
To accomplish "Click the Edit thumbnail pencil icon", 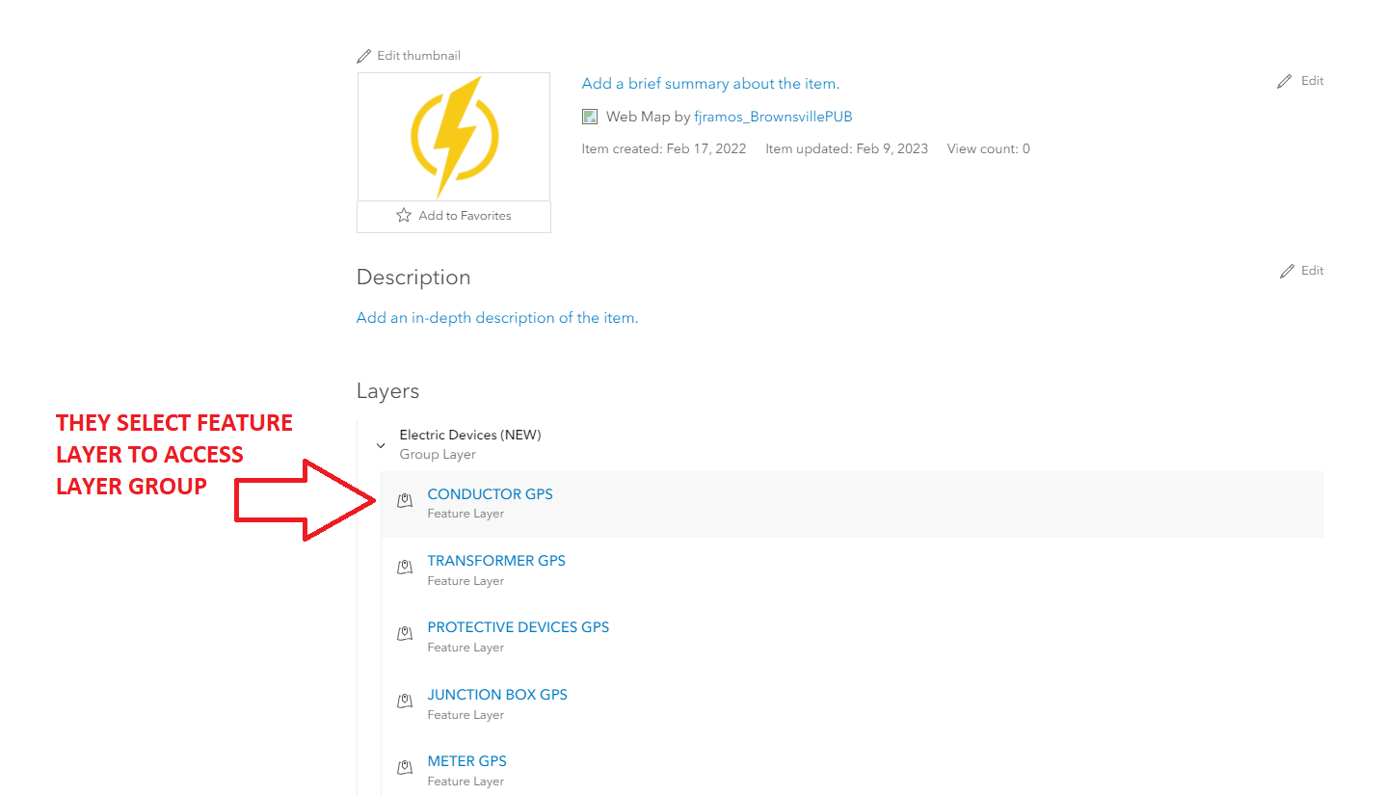I will 363,55.
